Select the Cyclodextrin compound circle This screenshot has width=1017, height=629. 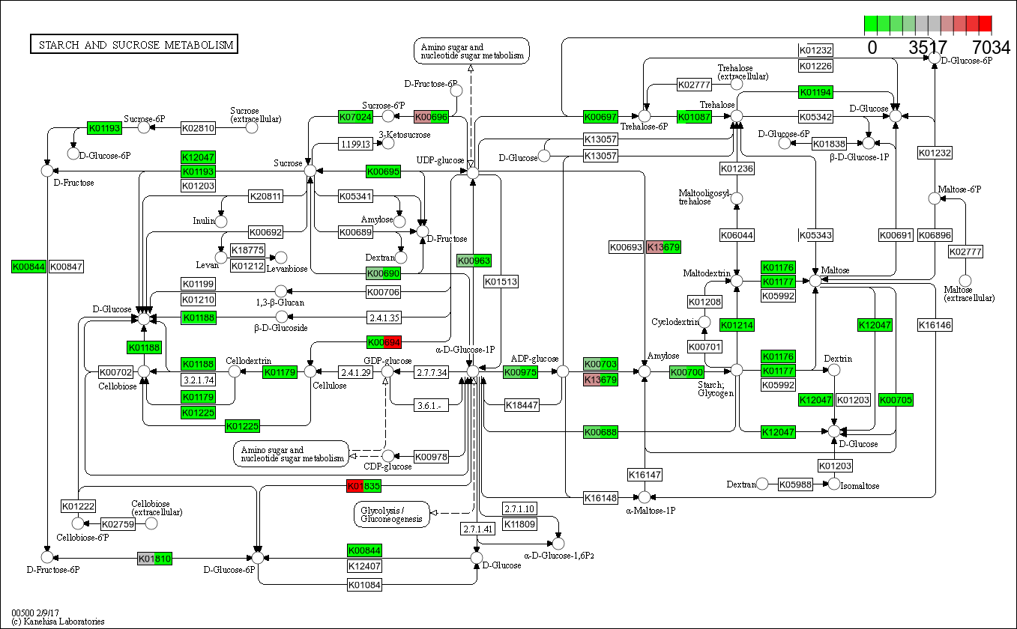[x=704, y=322]
